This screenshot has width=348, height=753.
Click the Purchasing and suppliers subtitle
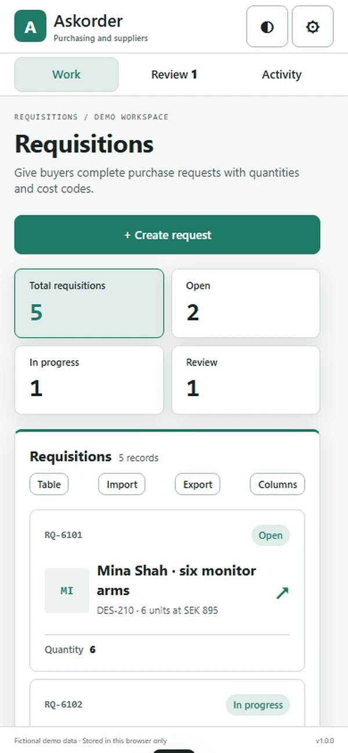tap(101, 38)
